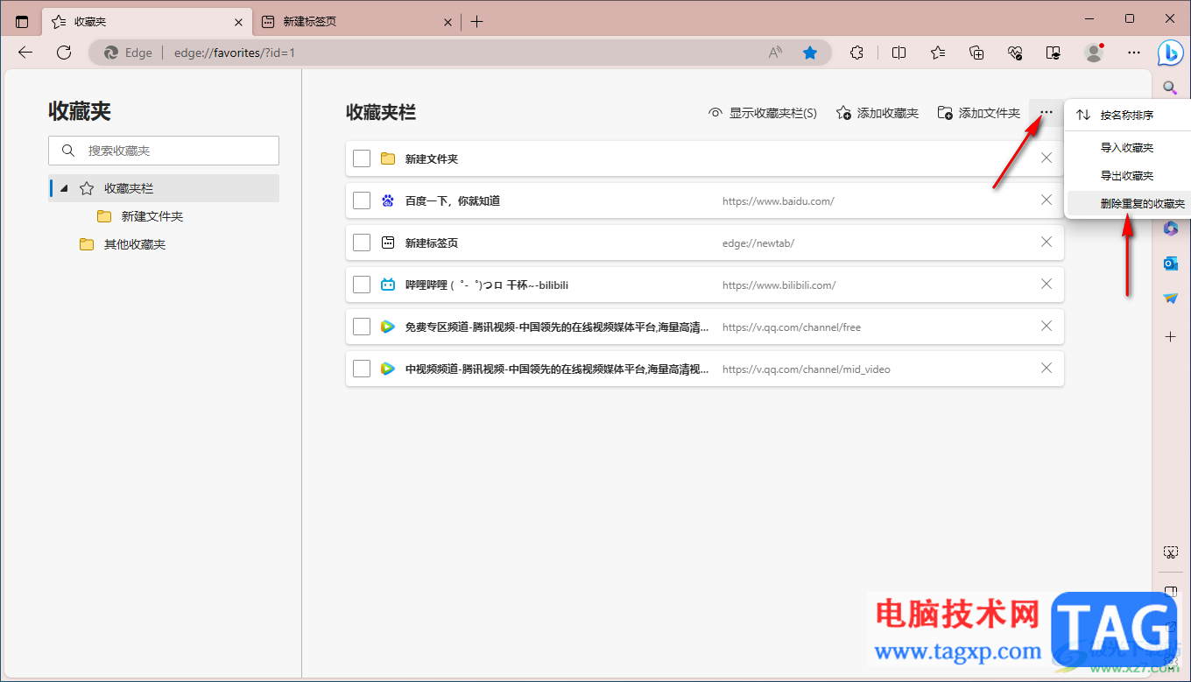Viewport: 1191px width, 682px height.
Task: Open the 免费专区频道-腾讯视频 favorite title
Action: 557,327
